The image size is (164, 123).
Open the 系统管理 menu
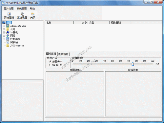pos(22,9)
